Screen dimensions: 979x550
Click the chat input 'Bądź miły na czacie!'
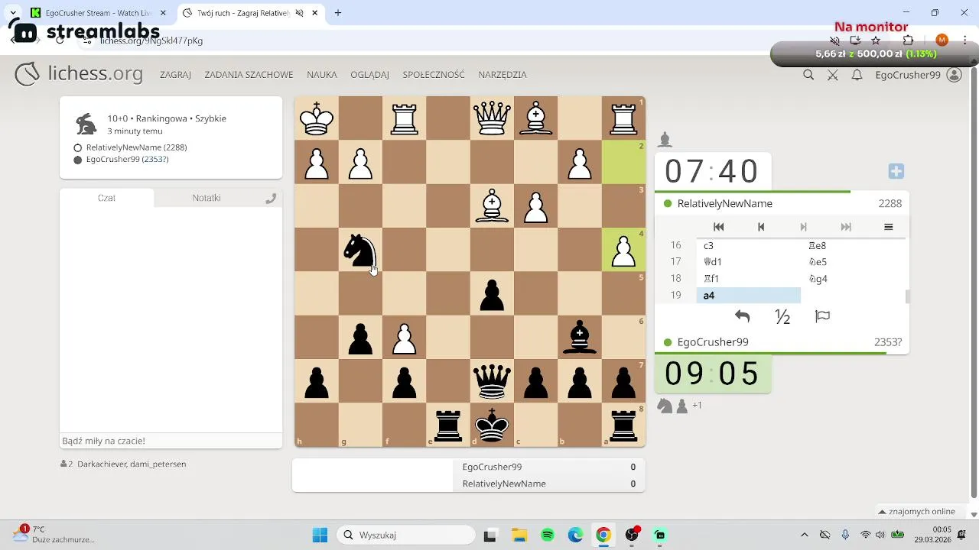click(171, 441)
